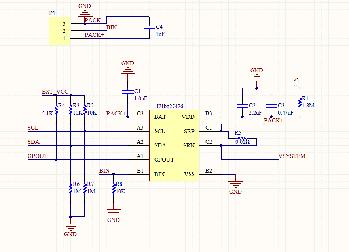Select capacitor C4 symbol

149,27
